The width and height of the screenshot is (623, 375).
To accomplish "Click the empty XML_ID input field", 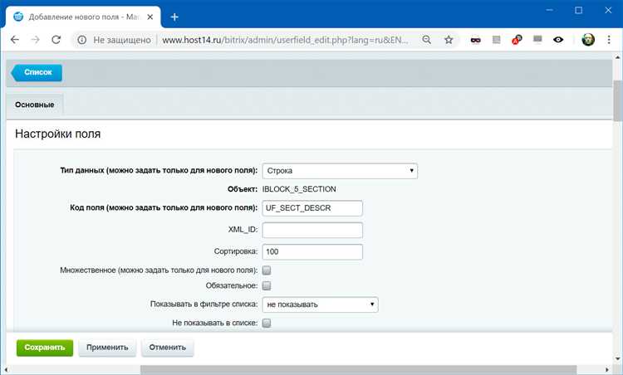I will [312, 230].
